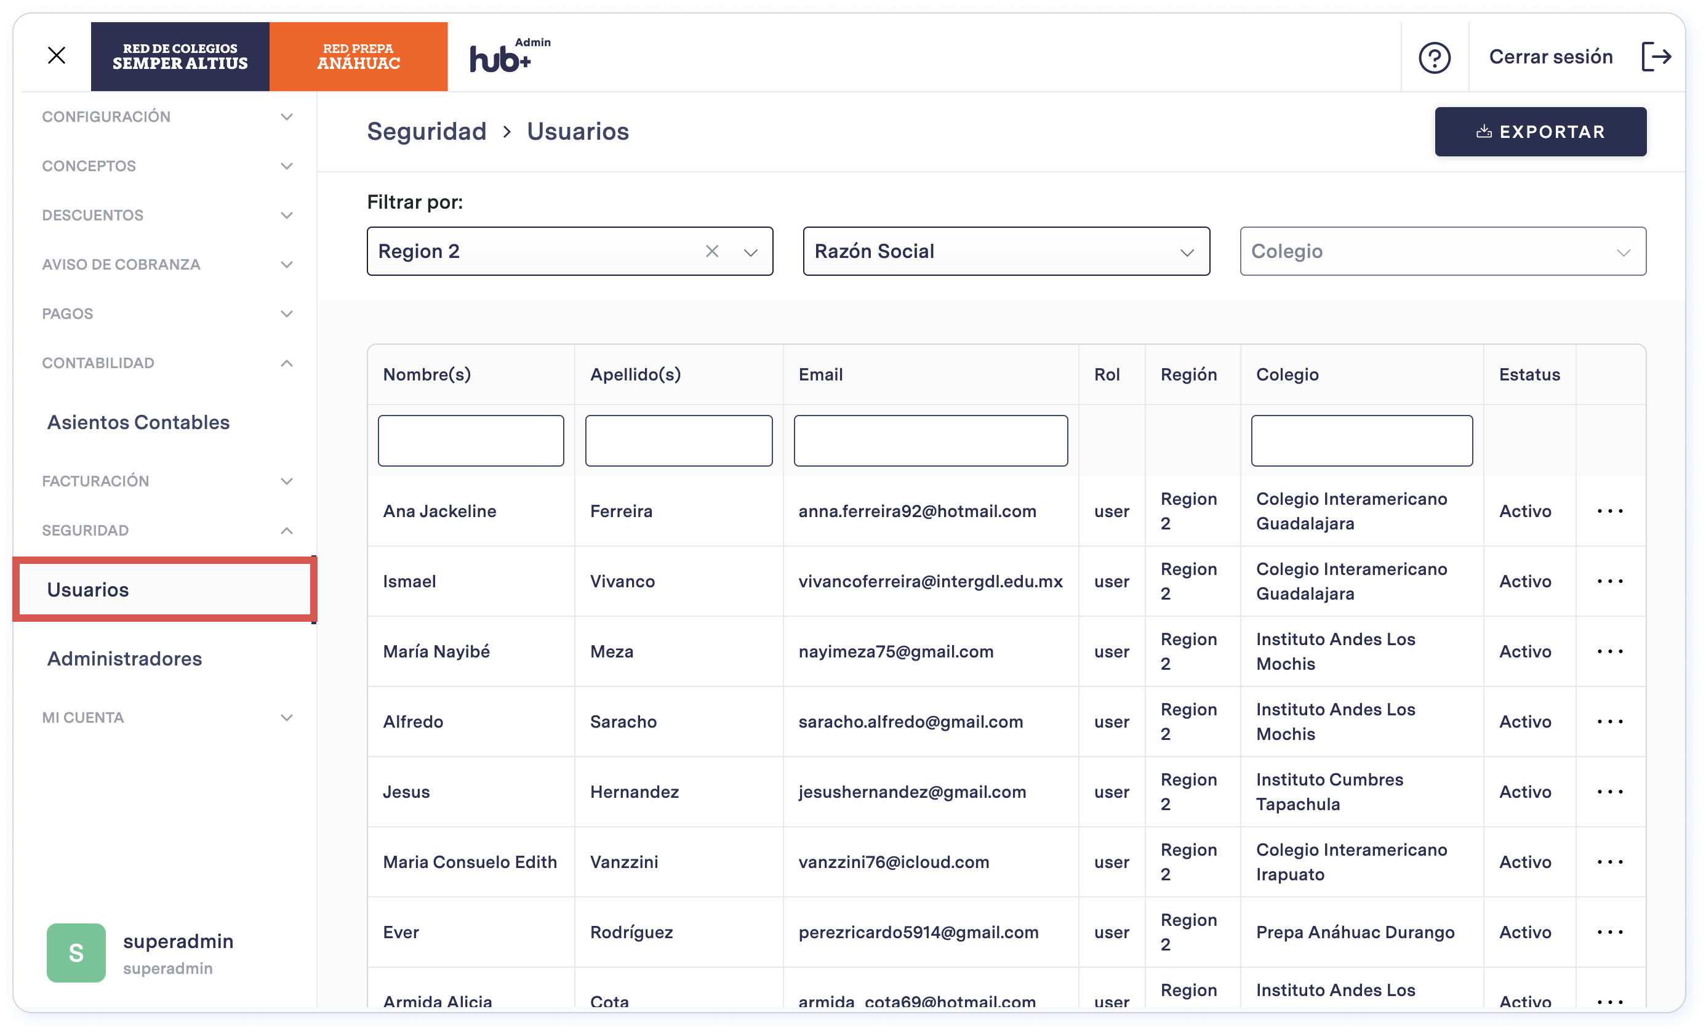Clear the Region 2 filter selection
The height and width of the screenshot is (1033, 1706).
711,251
